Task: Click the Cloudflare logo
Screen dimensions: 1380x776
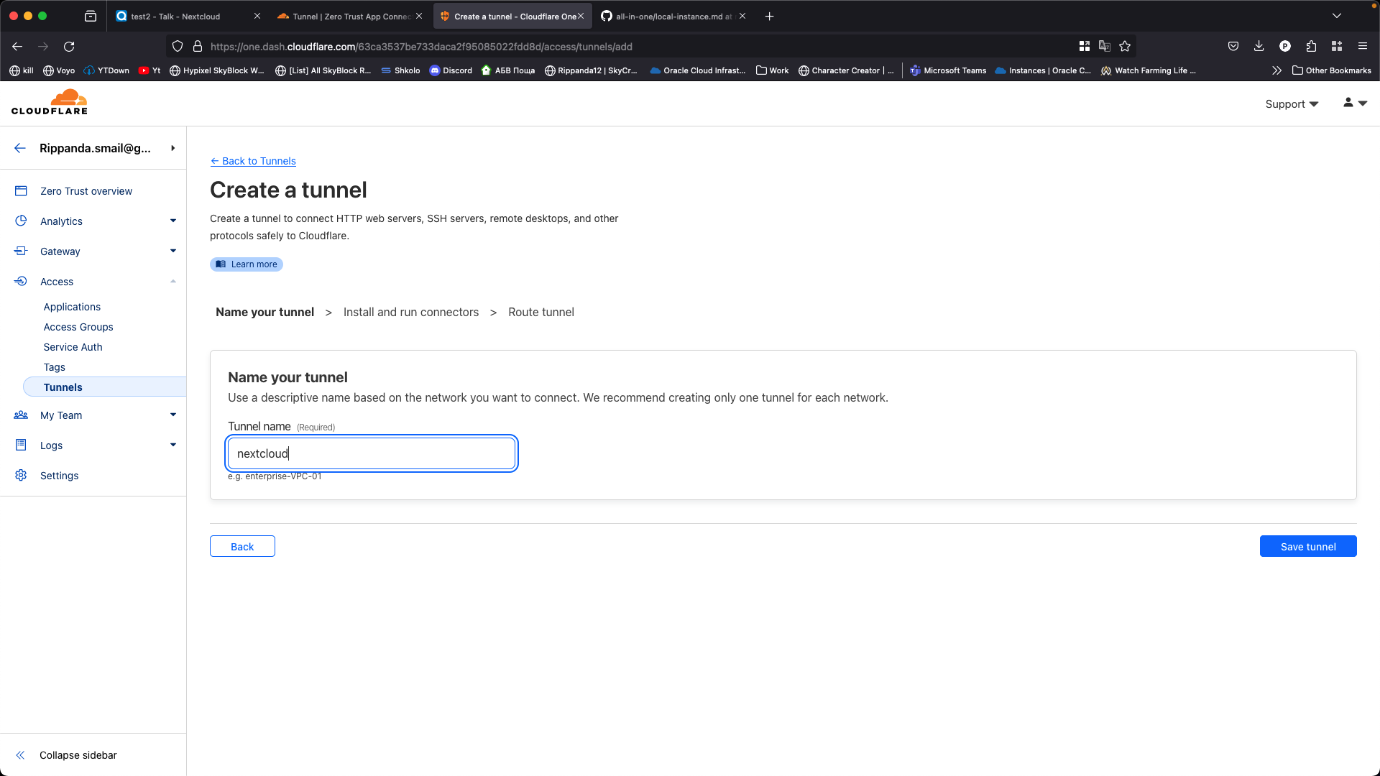Action: pos(50,102)
